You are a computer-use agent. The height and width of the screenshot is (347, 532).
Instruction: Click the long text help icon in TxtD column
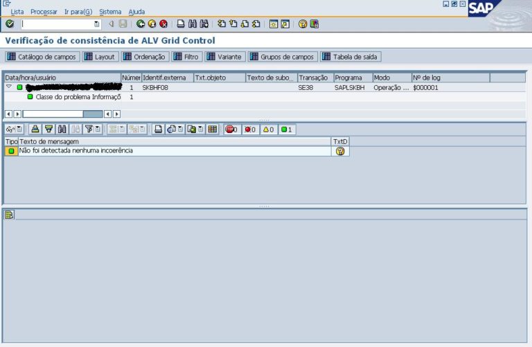point(340,151)
